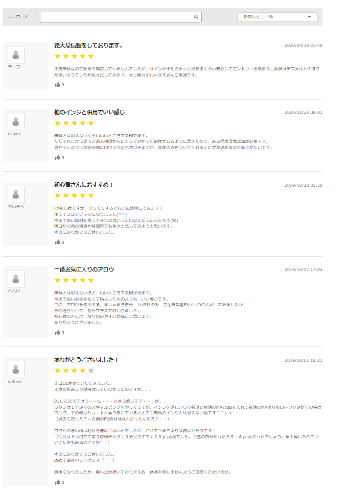348x495 pixels.
Task: Open review titled 絶大な信頼をしております。
Action: [88, 45]
